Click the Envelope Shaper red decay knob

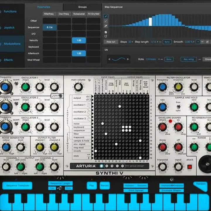[162, 147]
